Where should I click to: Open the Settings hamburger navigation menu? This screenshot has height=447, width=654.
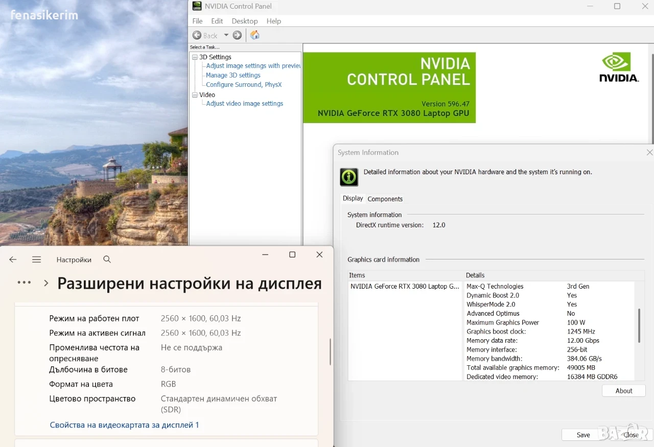pos(36,260)
